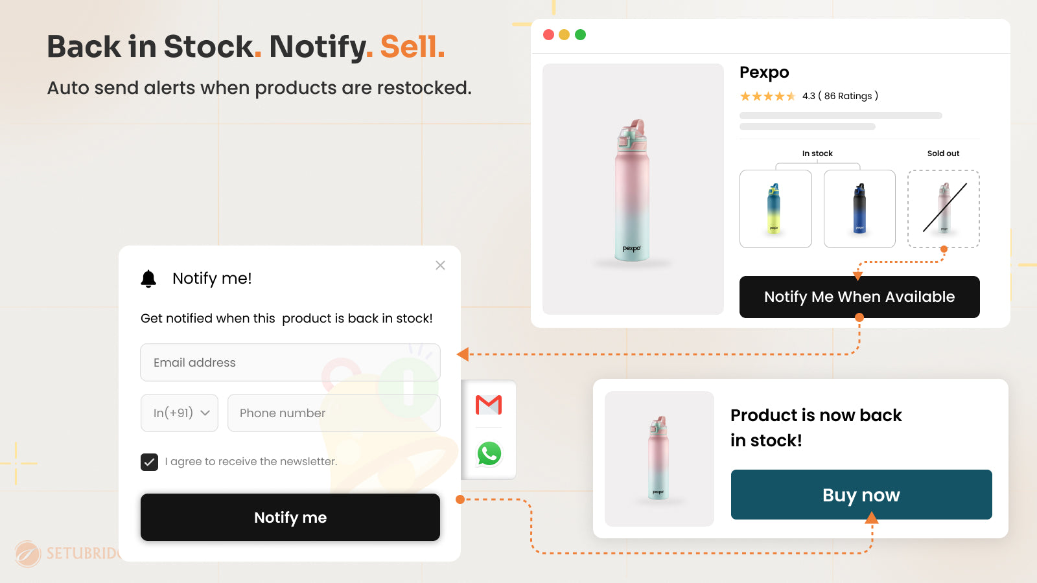Click the black Notify me button
Screen dimensions: 1037x583
(290, 517)
